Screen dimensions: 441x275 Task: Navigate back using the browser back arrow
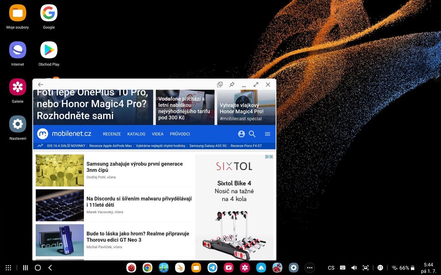[40, 84]
